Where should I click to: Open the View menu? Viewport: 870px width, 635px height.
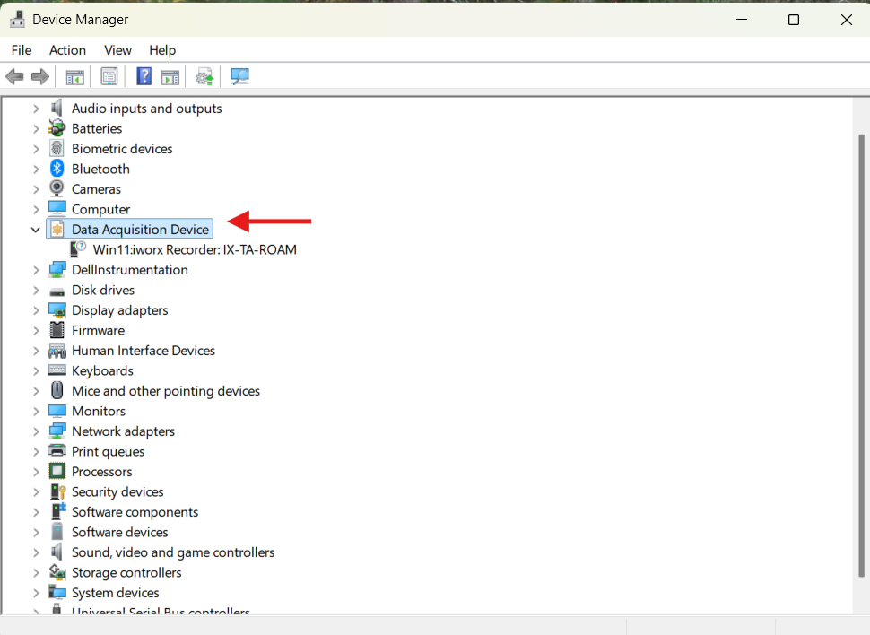click(x=117, y=50)
